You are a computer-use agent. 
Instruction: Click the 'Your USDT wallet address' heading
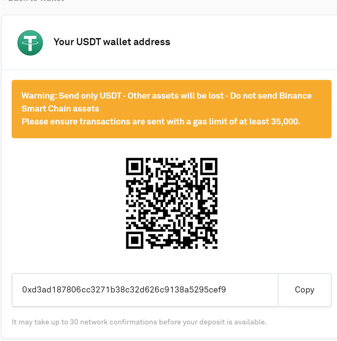[112, 42]
